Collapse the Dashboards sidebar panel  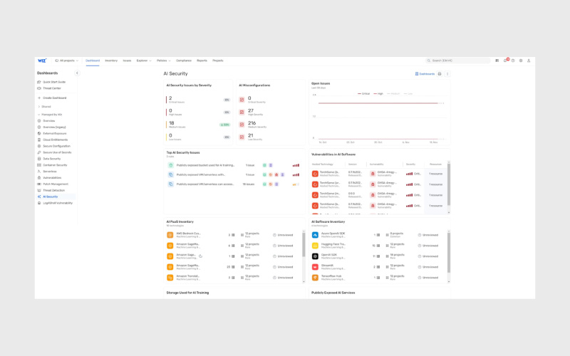point(77,73)
